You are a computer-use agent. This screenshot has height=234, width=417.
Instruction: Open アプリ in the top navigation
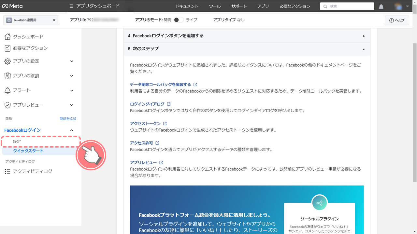click(x=263, y=6)
